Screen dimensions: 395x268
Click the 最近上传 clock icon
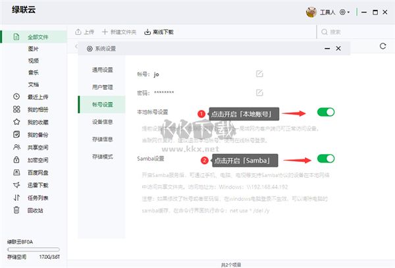[16, 97]
